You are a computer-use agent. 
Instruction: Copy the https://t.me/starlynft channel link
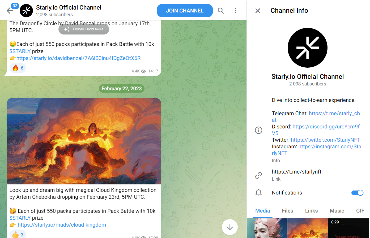click(x=297, y=172)
